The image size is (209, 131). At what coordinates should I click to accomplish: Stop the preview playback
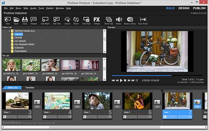point(125,80)
